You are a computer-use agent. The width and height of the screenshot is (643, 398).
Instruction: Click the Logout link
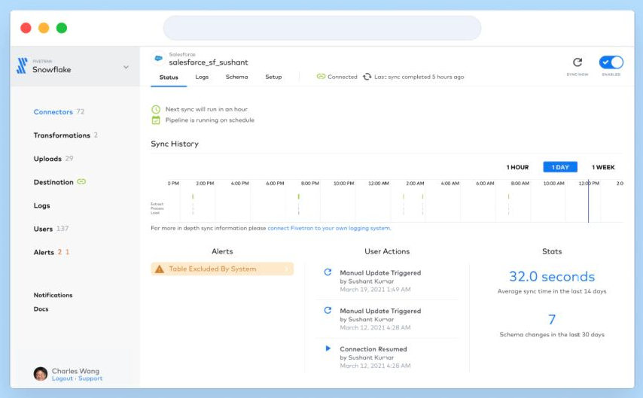click(x=62, y=378)
